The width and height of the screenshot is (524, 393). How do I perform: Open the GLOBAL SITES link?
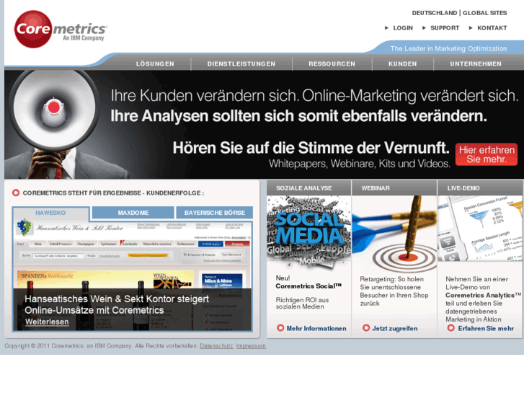pos(484,13)
